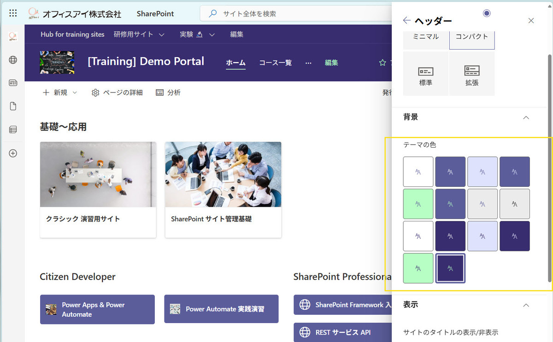
Task: Pick the green swatch beside the selected swatch
Action: pyautogui.click(x=418, y=268)
